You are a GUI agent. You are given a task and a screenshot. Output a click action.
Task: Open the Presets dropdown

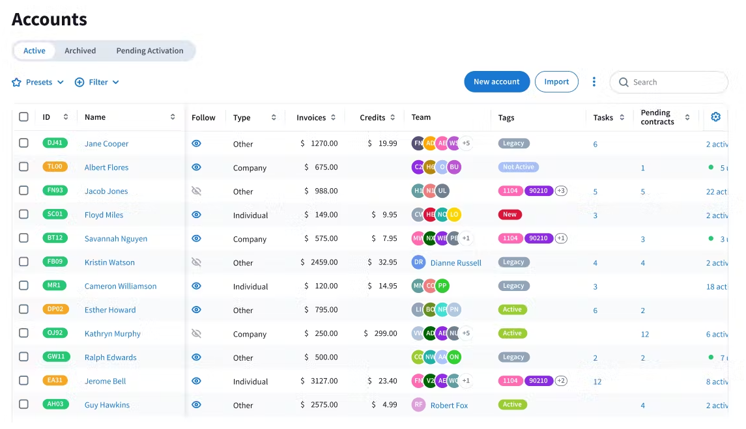38,82
